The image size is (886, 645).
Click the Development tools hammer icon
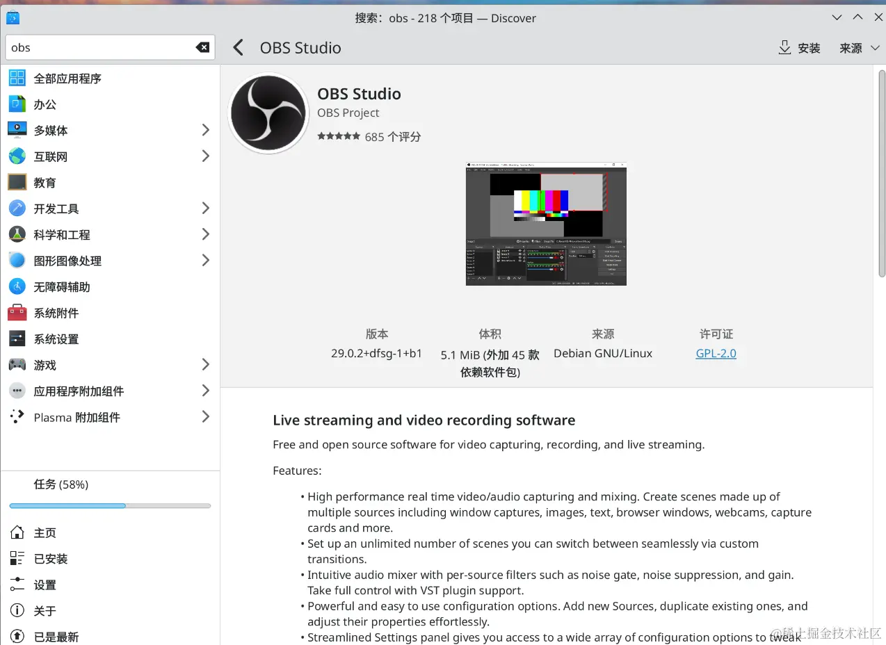(17, 209)
